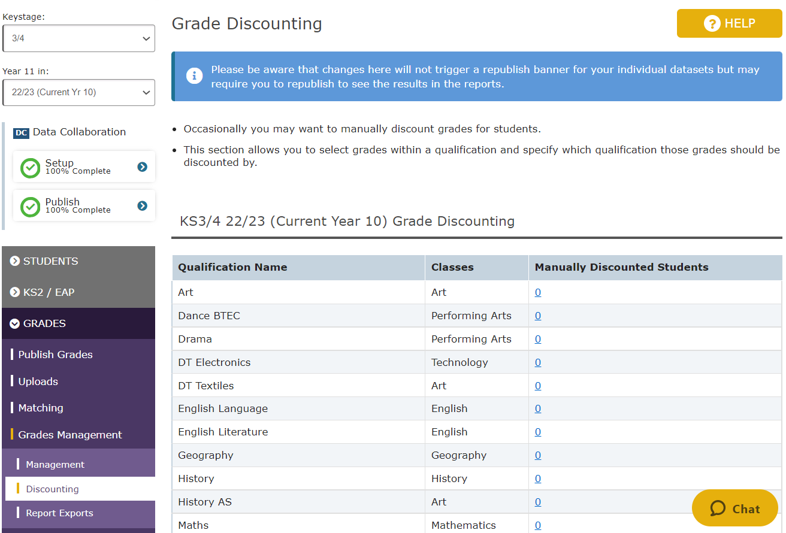The height and width of the screenshot is (533, 786).
Task: Select Matching in the sidebar
Action: pos(40,408)
